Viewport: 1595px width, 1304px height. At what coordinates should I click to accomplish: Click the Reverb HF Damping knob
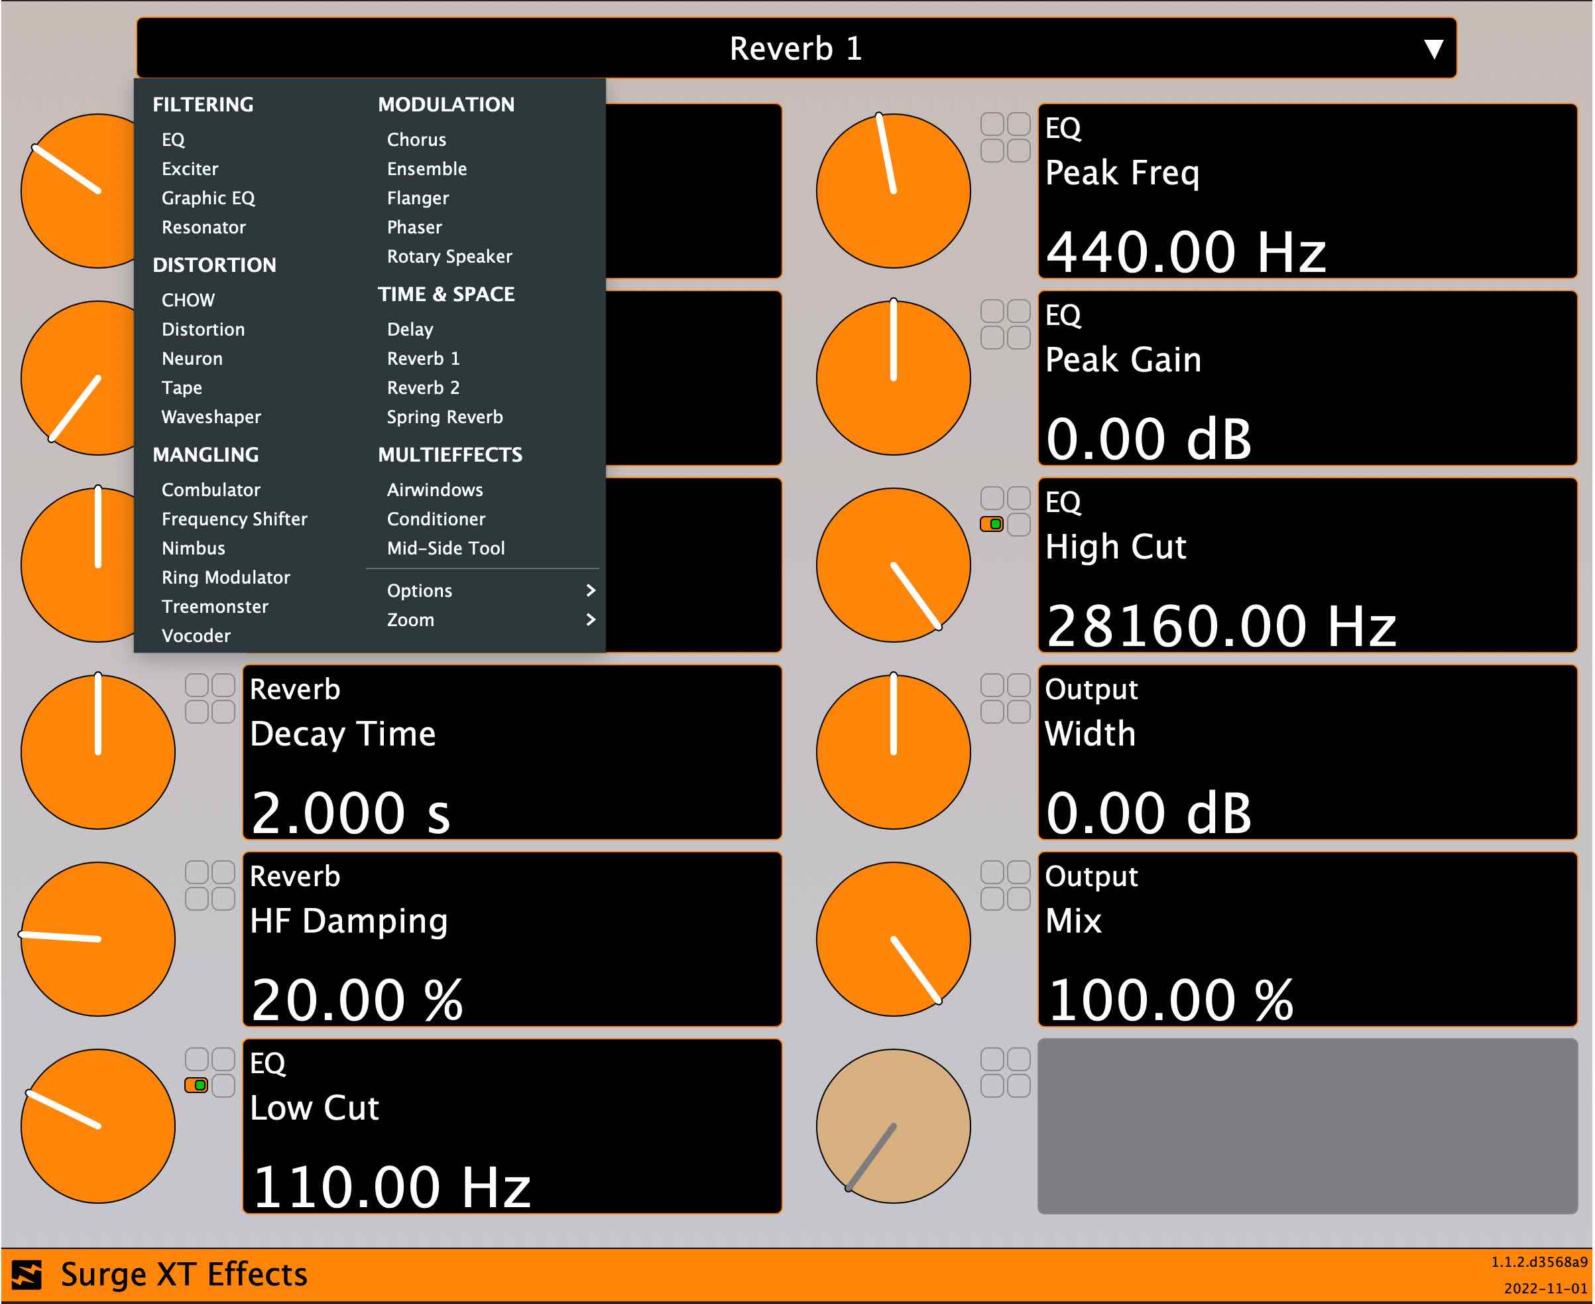pos(97,939)
